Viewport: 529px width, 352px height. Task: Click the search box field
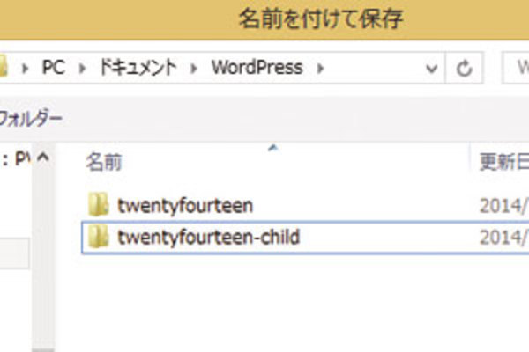click(x=516, y=68)
